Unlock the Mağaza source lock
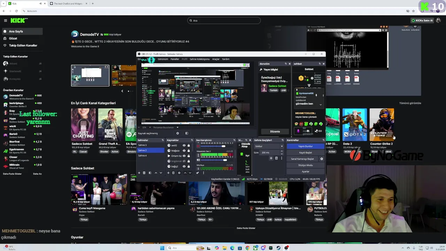Image resolution: width=446 pixels, height=251 pixels. pyautogui.click(x=189, y=151)
